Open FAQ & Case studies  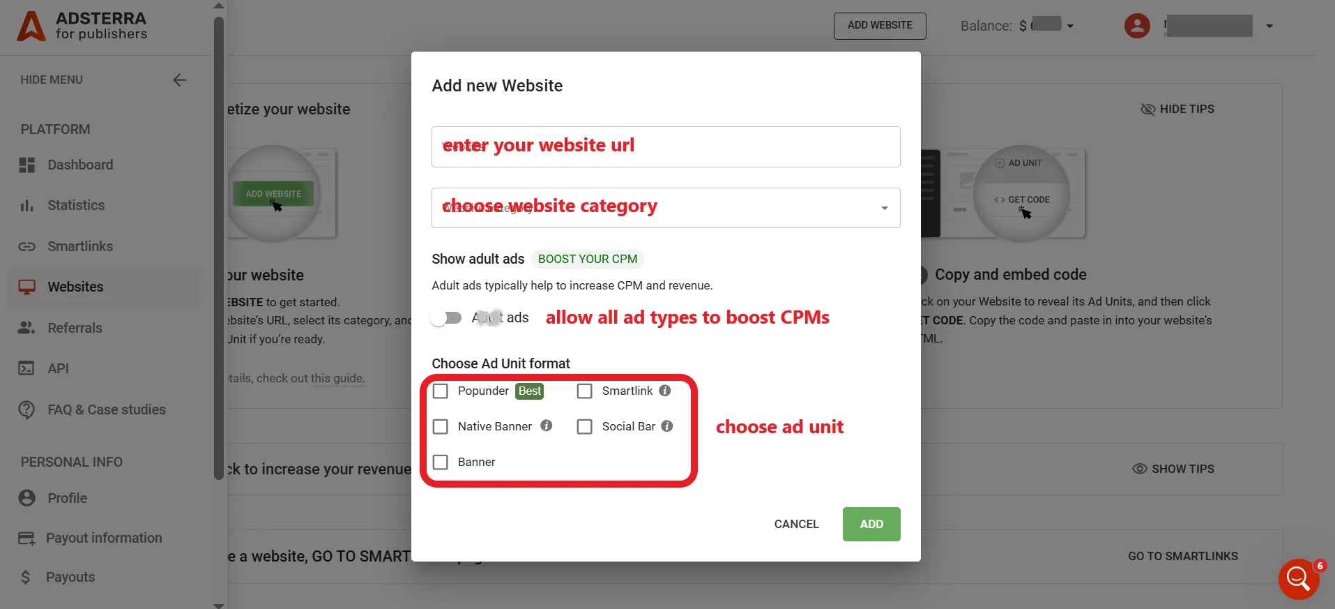point(106,409)
